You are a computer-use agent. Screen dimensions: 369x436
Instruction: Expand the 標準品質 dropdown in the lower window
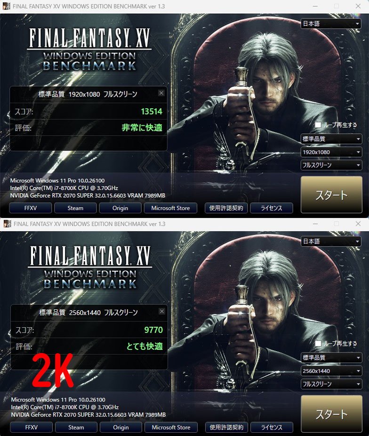(x=331, y=357)
